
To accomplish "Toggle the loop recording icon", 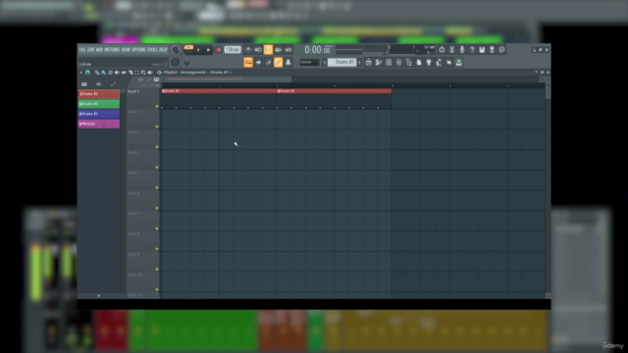I will [288, 50].
